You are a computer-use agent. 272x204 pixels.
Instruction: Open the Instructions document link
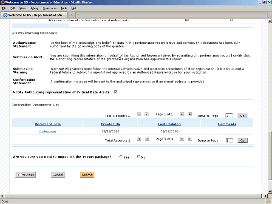(48, 131)
